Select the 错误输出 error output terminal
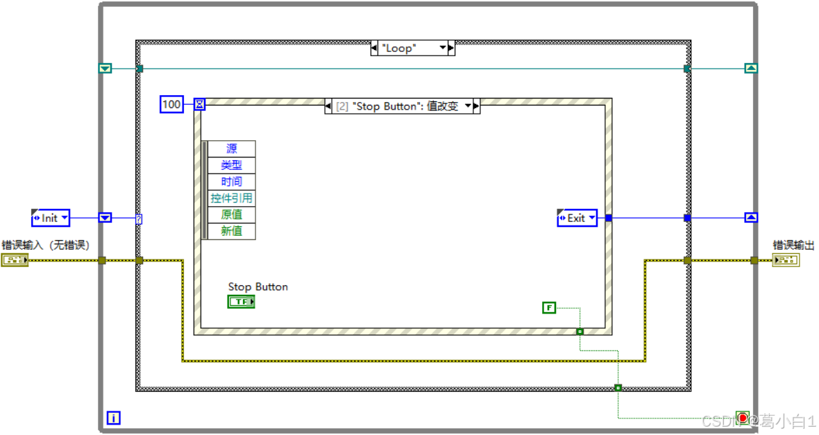Viewport: 819px width, 435px height. pos(786,259)
